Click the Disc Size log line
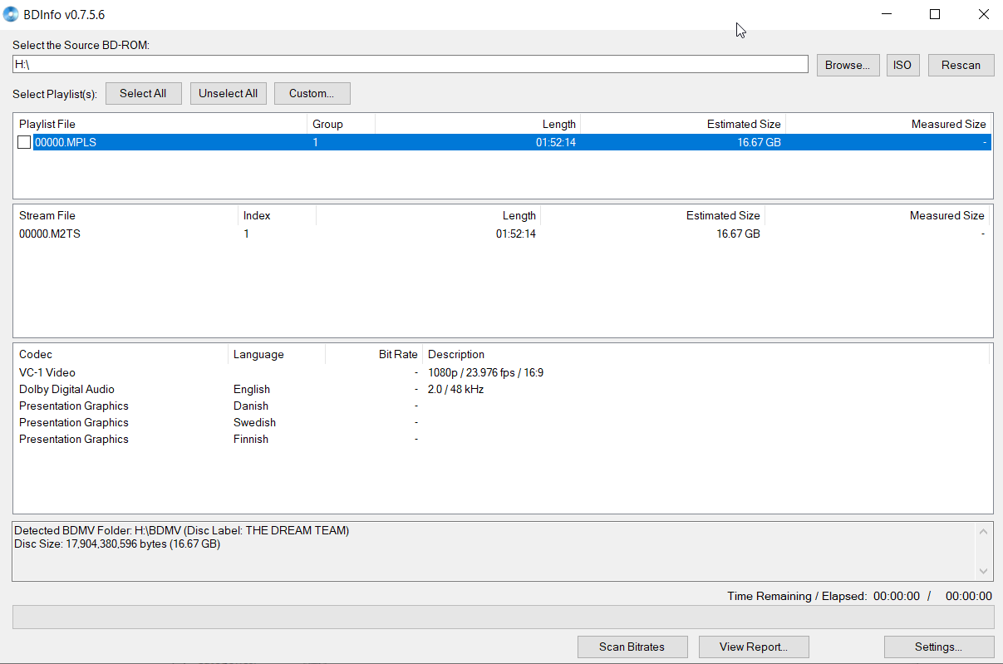 click(x=117, y=543)
